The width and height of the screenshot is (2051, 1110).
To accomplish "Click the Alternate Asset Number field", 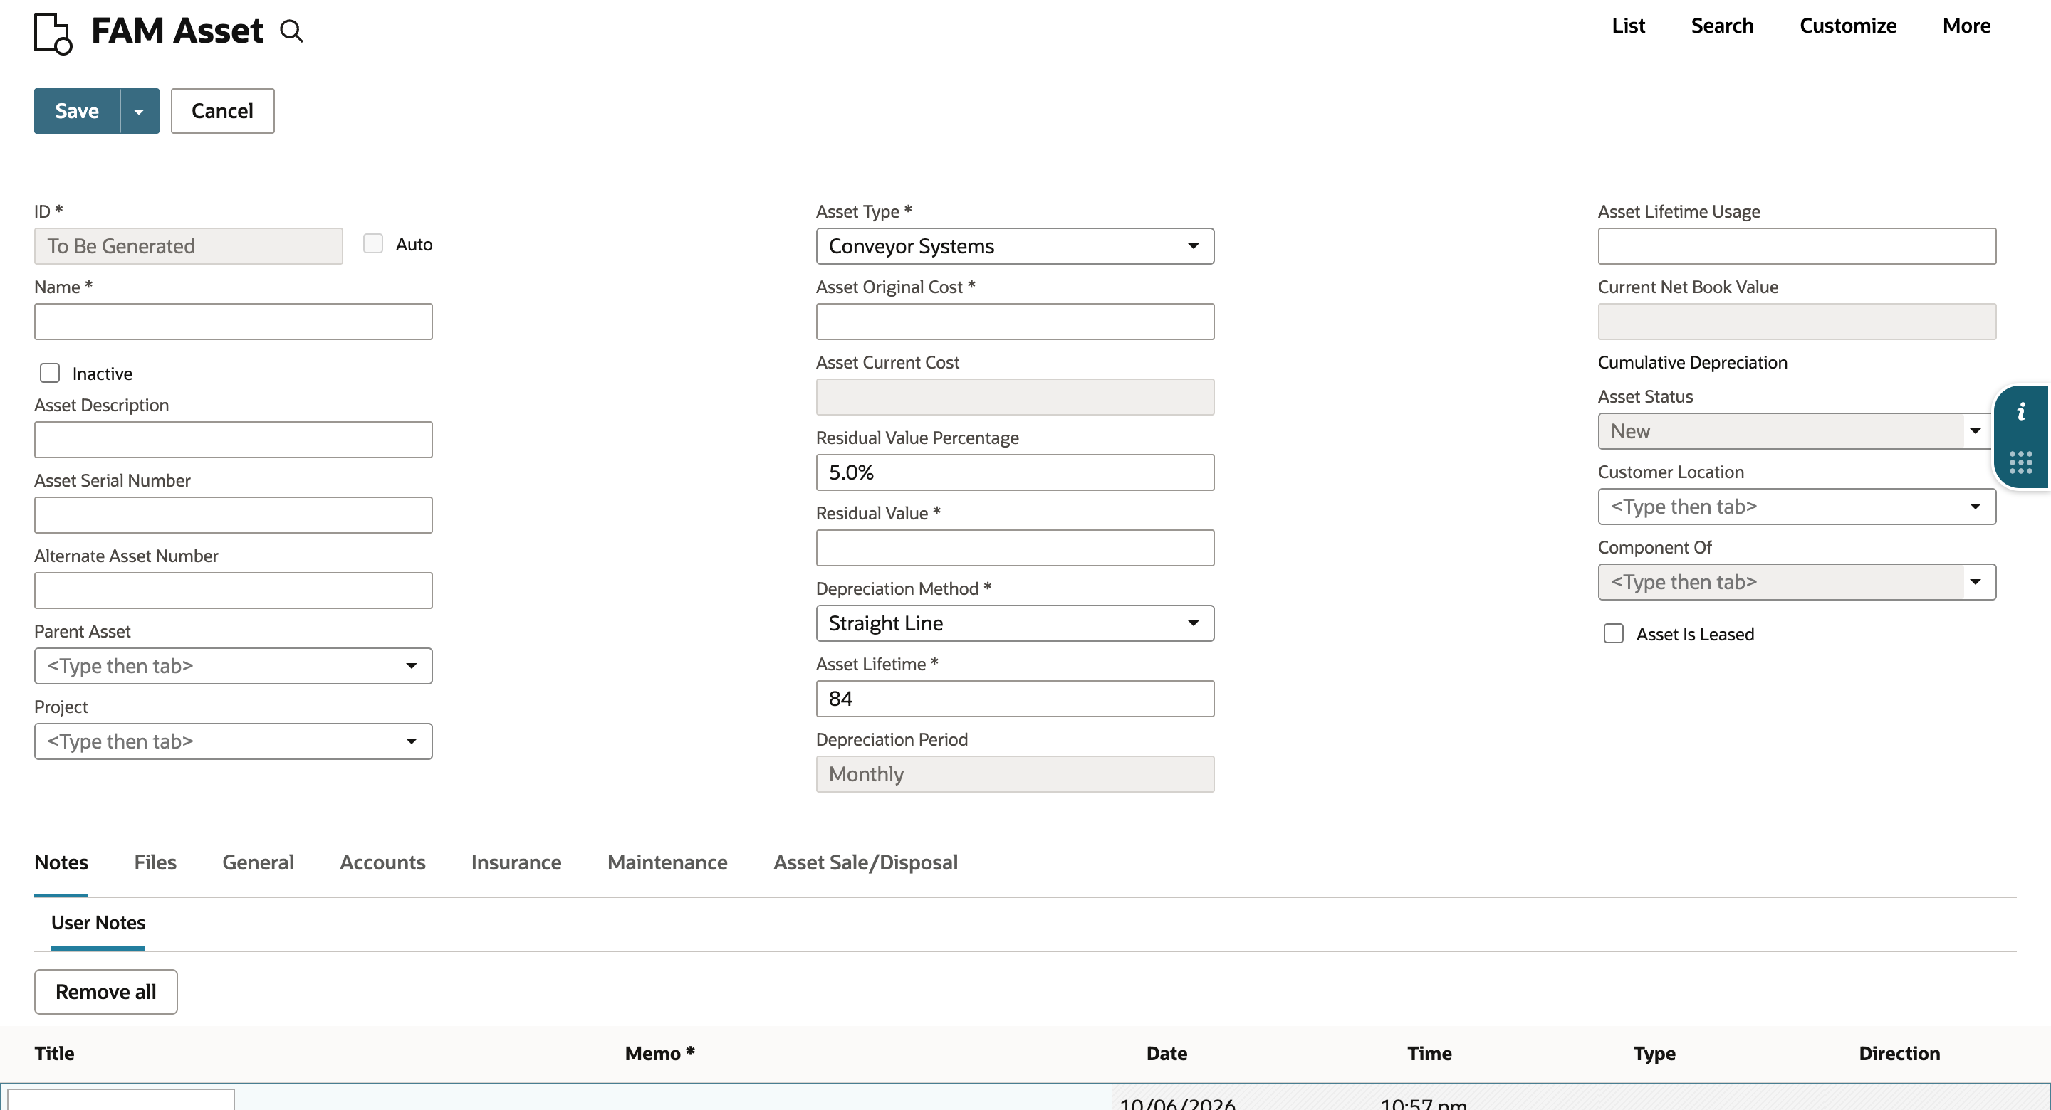I will click(234, 591).
